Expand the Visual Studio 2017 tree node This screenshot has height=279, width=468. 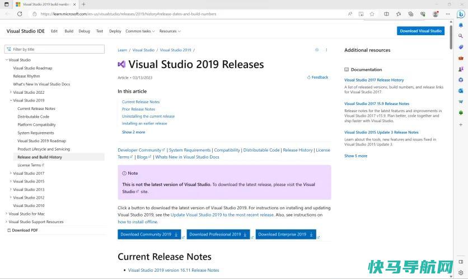click(x=11, y=173)
